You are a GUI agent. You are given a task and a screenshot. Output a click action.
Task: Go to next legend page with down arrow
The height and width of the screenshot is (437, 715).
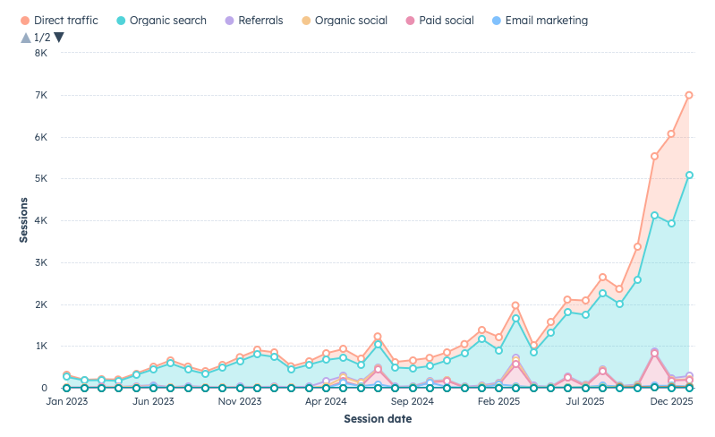[59, 37]
